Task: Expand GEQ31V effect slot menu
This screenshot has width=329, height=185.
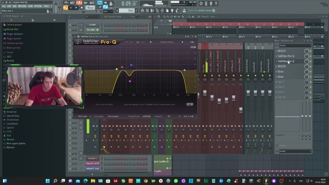Action: pos(276,51)
